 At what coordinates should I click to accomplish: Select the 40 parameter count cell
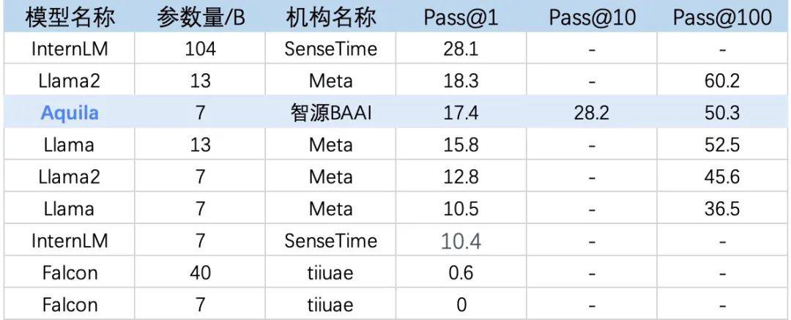[x=200, y=272]
